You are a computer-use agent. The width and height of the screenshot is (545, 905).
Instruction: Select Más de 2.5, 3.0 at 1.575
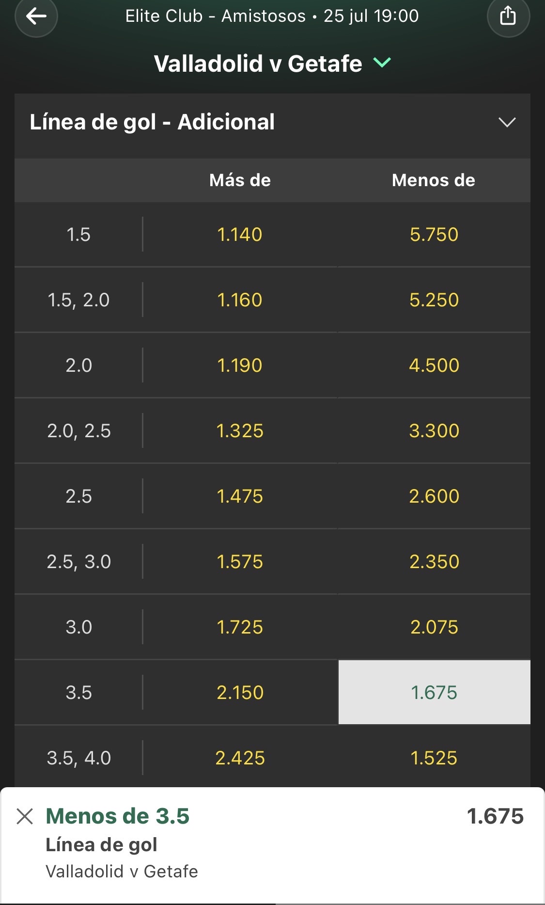tap(240, 562)
